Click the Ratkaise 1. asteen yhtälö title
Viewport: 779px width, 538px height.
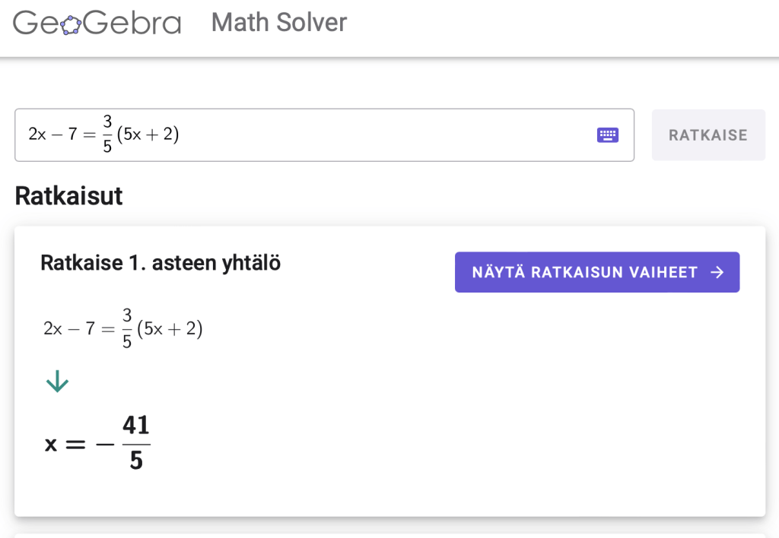pyautogui.click(x=161, y=264)
